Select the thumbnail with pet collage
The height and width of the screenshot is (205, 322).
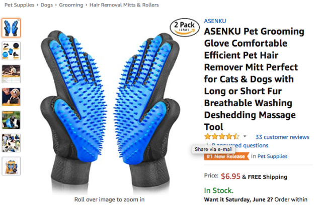point(11,143)
